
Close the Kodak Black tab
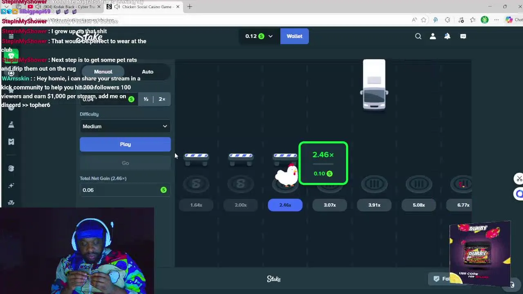click(x=98, y=7)
